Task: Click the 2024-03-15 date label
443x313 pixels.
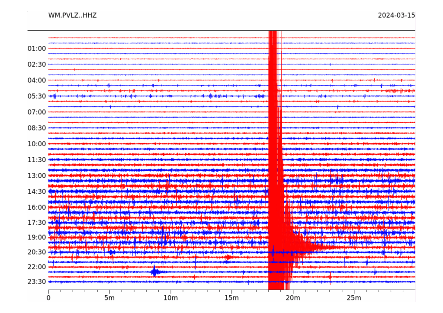Action: [396, 16]
